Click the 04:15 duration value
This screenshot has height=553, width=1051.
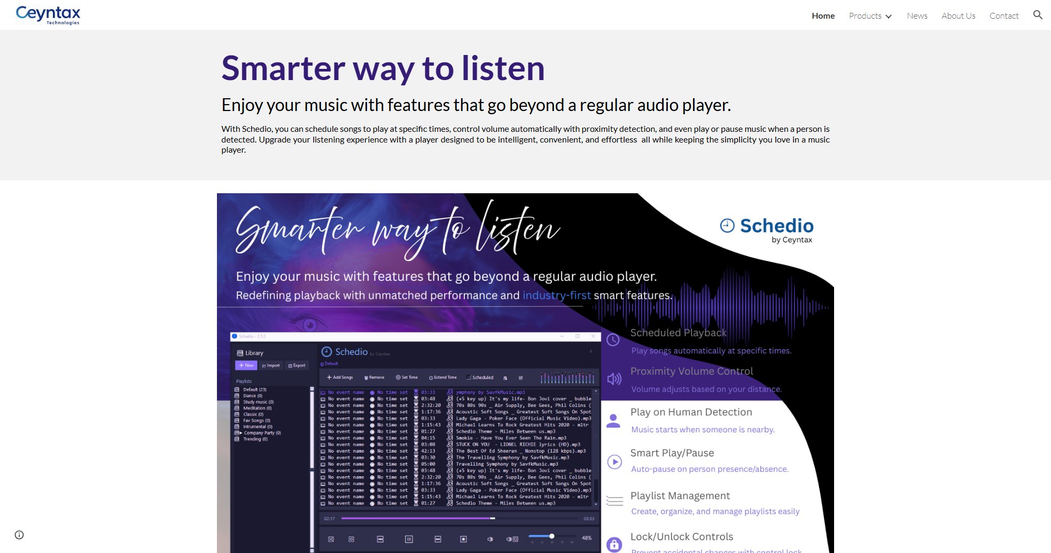[x=428, y=438]
